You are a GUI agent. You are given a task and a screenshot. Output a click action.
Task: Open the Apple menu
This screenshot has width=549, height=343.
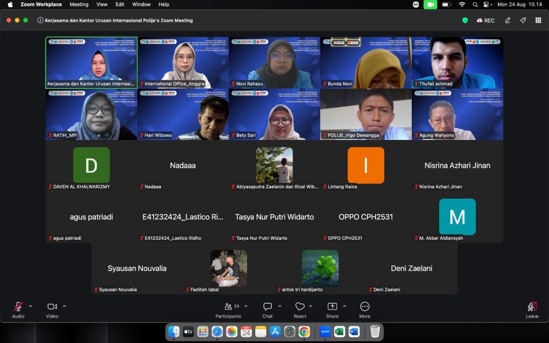10,4
